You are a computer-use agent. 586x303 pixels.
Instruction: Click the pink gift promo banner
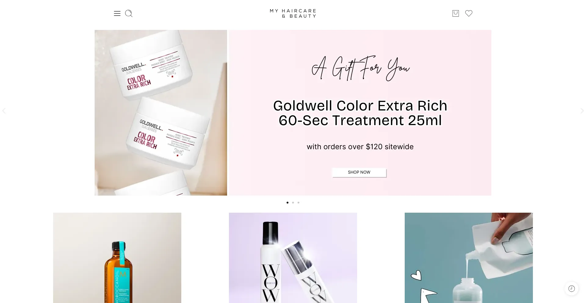pyautogui.click(x=360, y=113)
